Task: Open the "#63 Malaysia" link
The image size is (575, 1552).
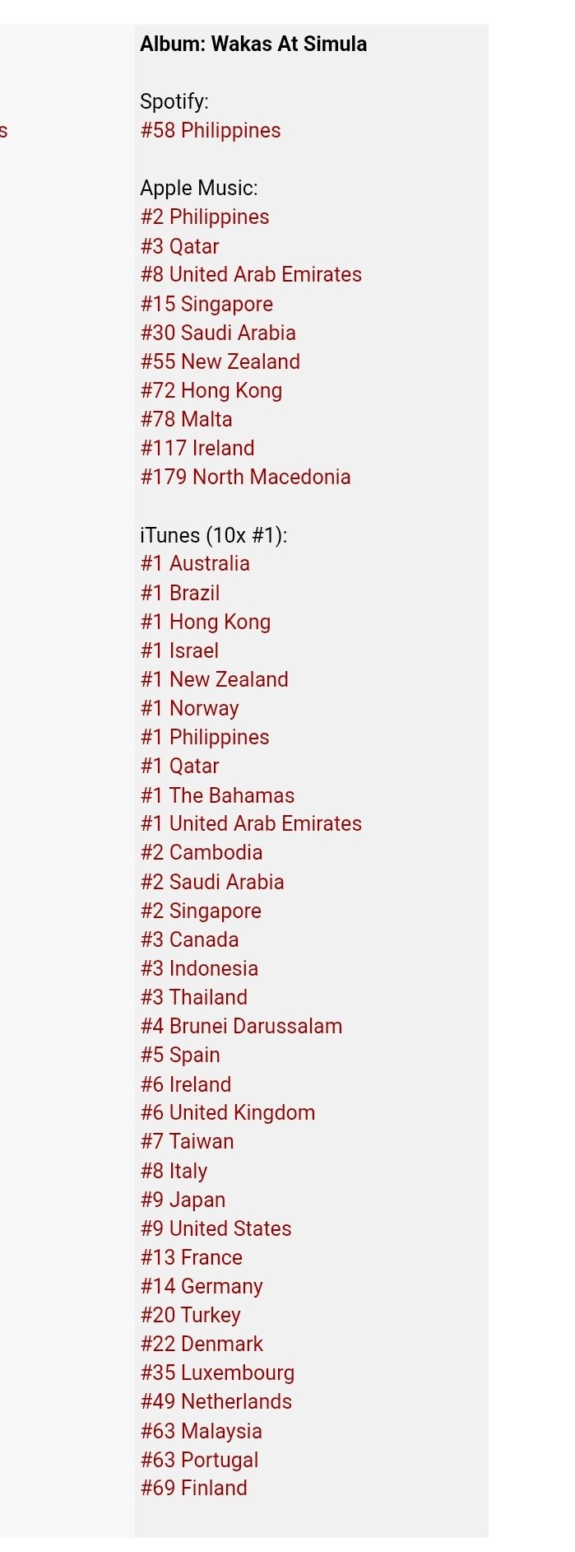Action: (x=201, y=1431)
